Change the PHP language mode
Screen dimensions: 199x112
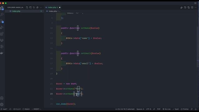pyautogui.click(x=159, y=109)
